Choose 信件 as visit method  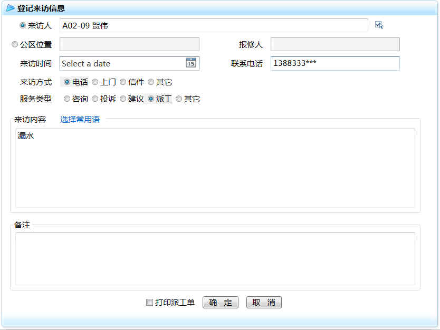pyautogui.click(x=123, y=82)
